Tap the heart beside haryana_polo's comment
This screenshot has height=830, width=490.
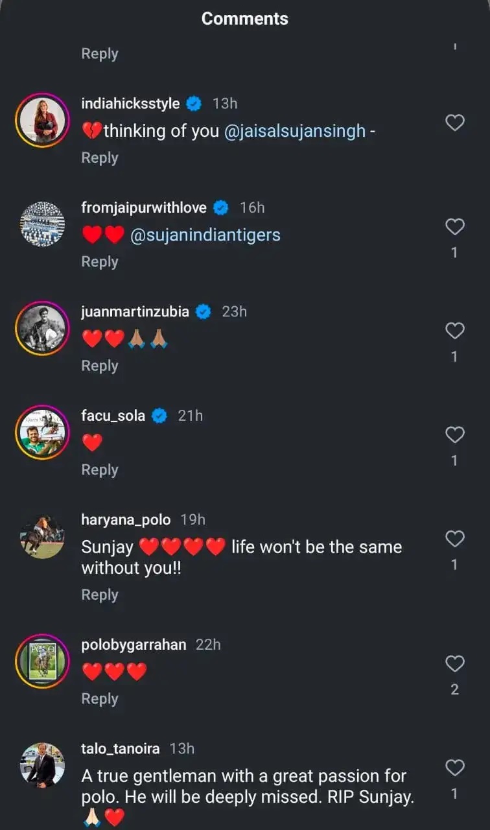455,539
